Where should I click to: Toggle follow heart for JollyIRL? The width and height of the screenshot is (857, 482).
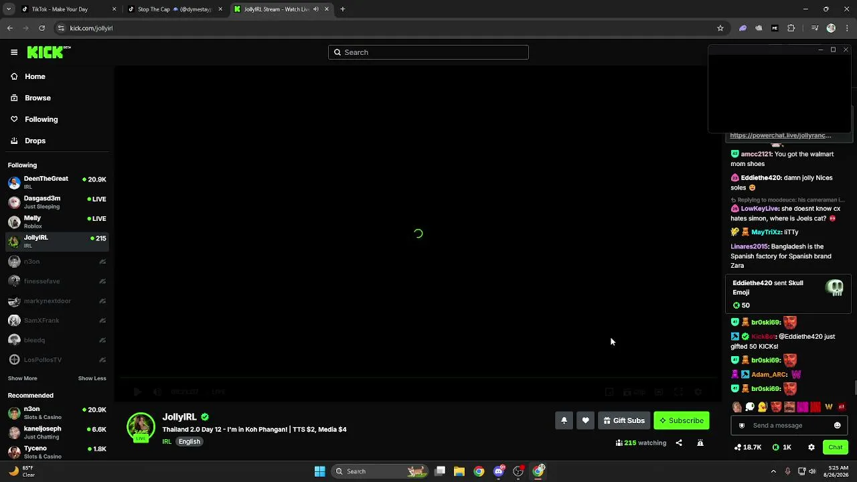click(x=585, y=420)
